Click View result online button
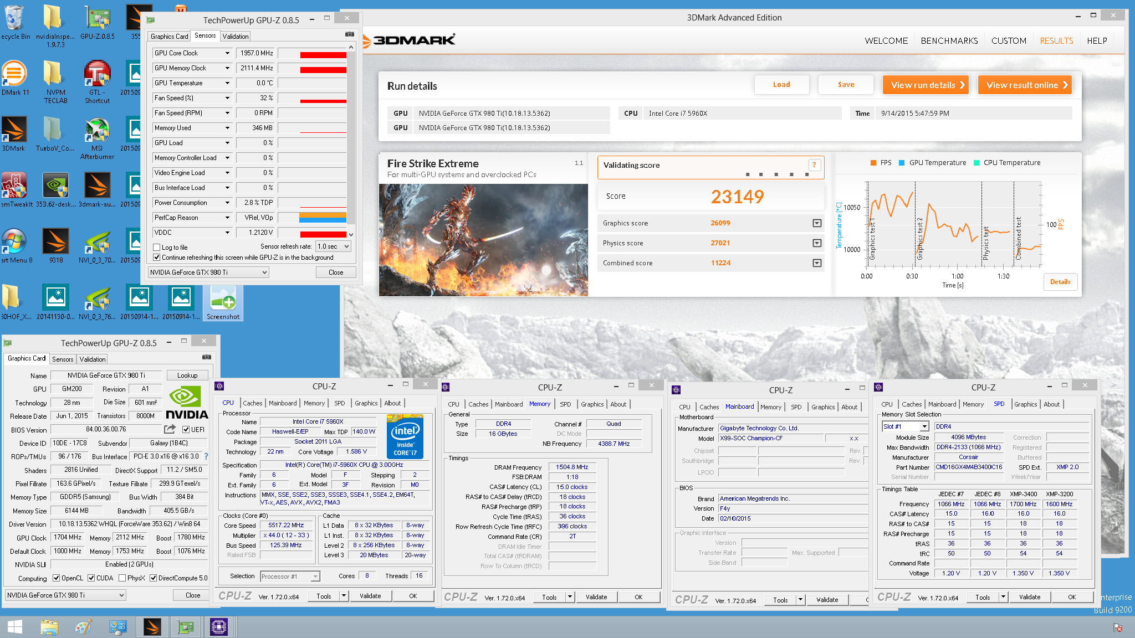The width and height of the screenshot is (1135, 638). (x=1025, y=85)
